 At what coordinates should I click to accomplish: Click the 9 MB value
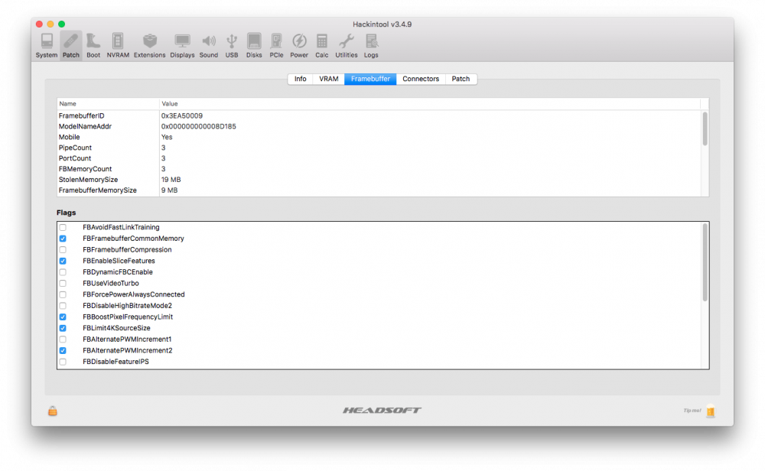click(x=169, y=190)
